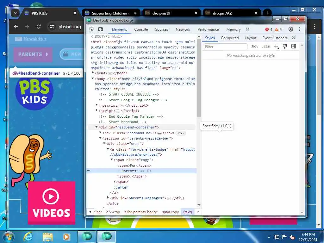Screen dimensions: 324x243
Task: Toggle the device toolbar icon
Action: 100,29
